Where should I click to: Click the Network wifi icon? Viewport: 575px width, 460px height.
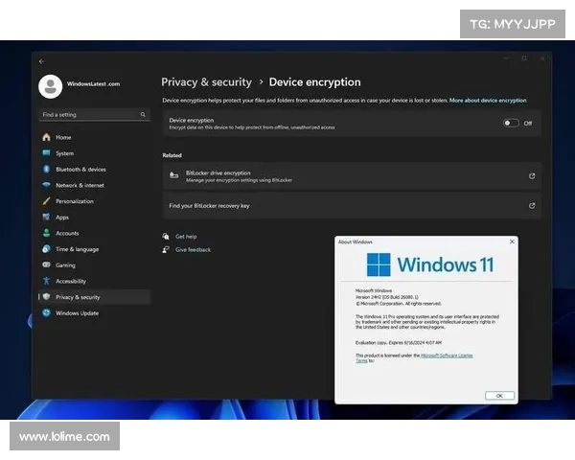(46, 185)
